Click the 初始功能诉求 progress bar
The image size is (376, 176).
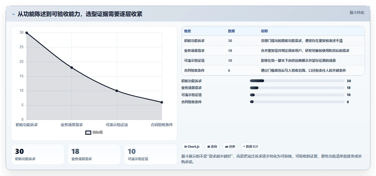(x=297, y=81)
